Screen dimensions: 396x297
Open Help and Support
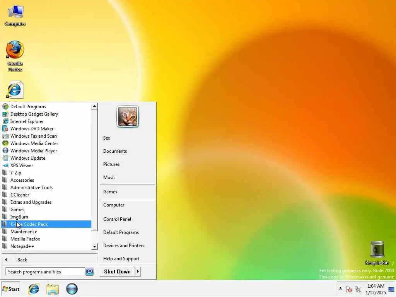tap(127, 259)
